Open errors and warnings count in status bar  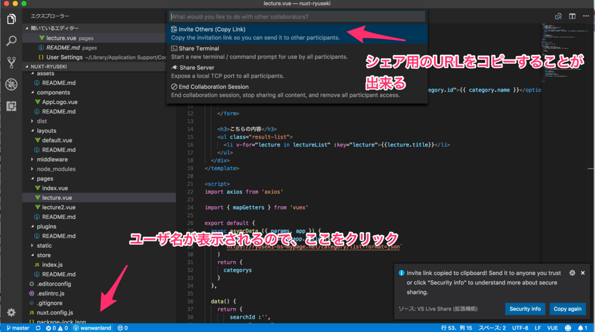(x=57, y=328)
